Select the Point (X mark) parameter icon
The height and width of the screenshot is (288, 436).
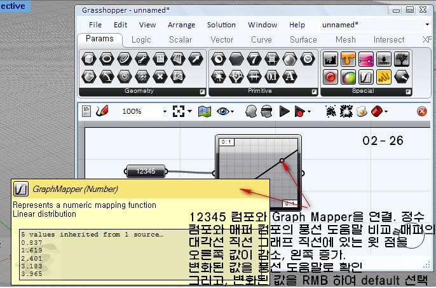pyautogui.click(x=160, y=76)
